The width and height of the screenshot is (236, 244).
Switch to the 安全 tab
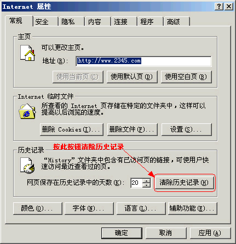pos(45,22)
